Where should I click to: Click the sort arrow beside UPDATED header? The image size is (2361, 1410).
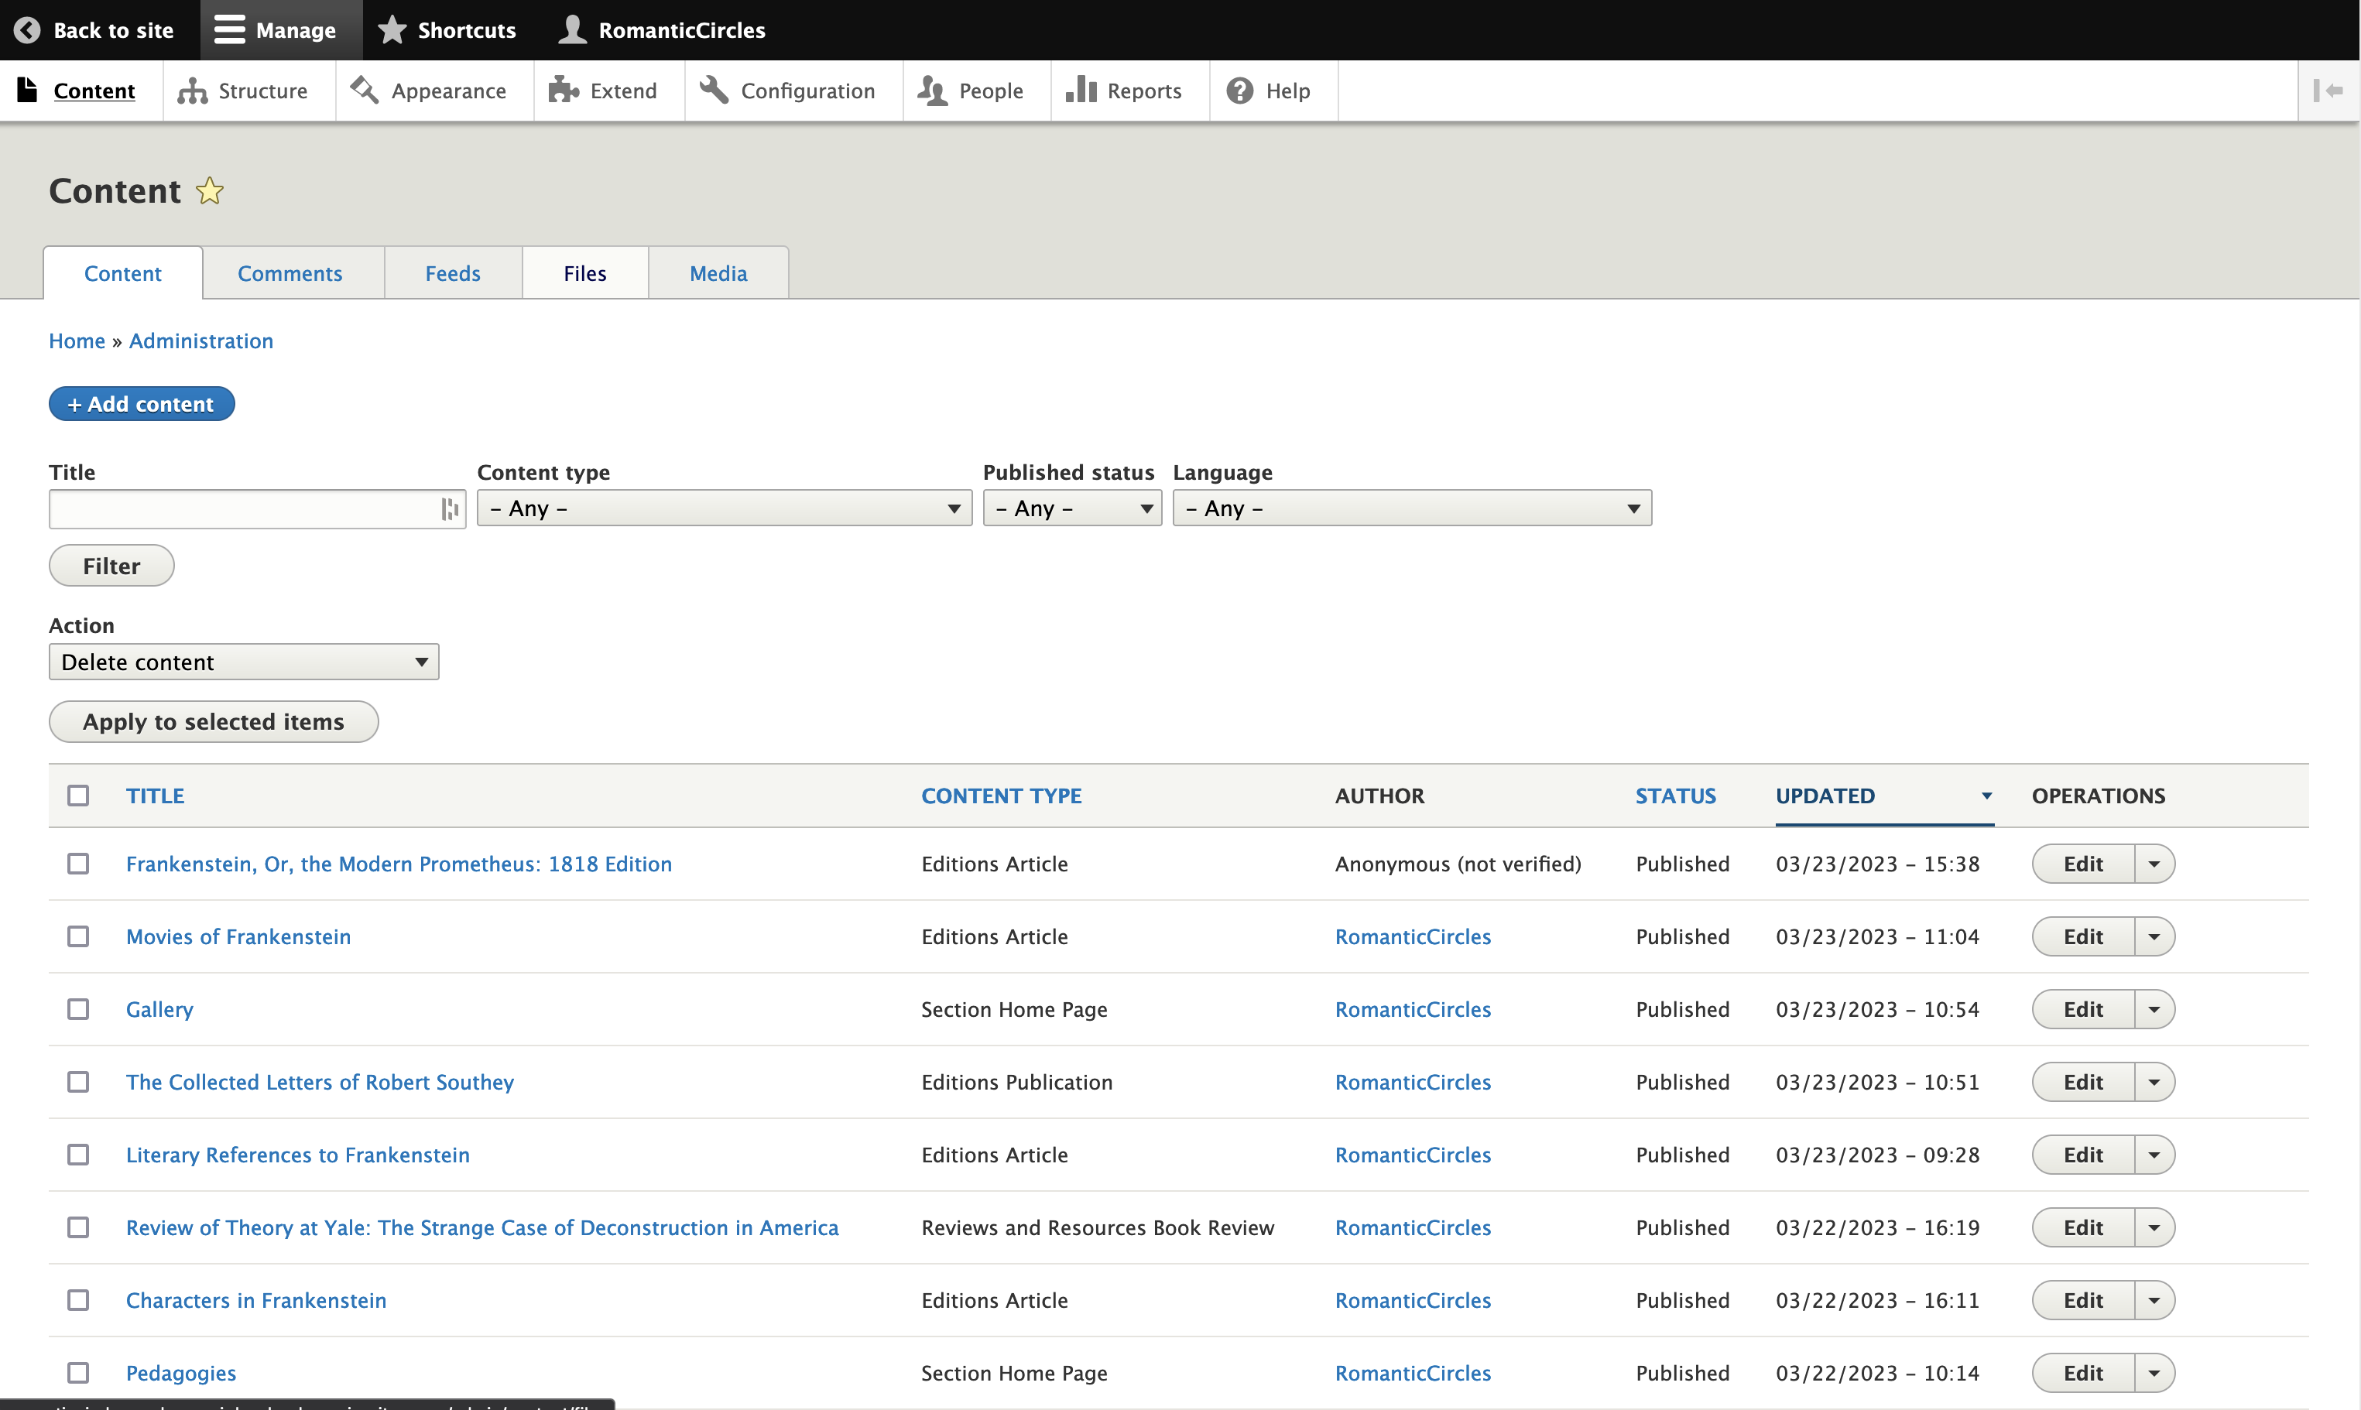coord(1986,796)
